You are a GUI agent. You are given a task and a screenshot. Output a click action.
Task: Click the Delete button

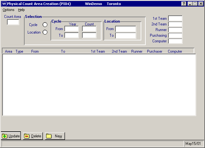(x=33, y=136)
